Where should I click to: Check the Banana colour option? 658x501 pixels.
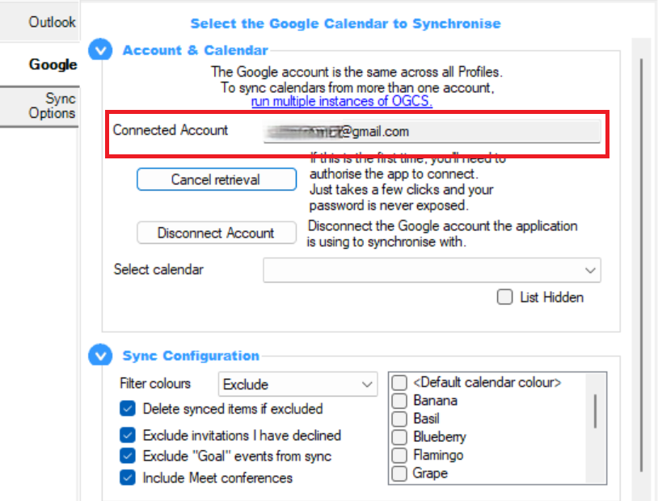[x=399, y=401]
